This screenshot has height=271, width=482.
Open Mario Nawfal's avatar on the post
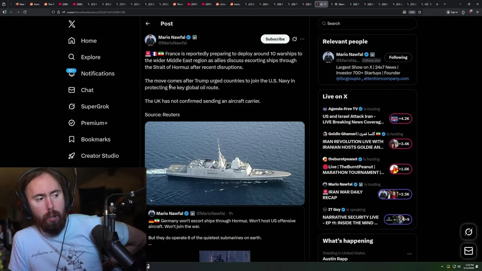coord(150,40)
